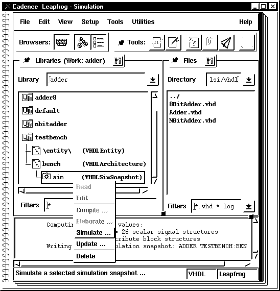The image size is (280, 291).
Task: Select default library entry
Action: pos(48,111)
